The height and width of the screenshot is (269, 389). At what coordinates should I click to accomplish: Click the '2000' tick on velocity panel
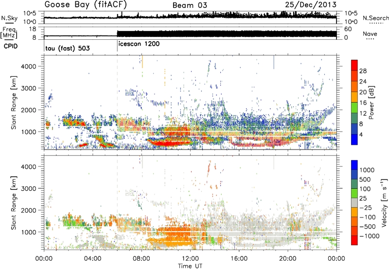tap(29, 210)
